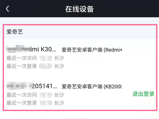The width and height of the screenshot is (159, 119).
Task: Click the 在线设备 page title
Action: (x=79, y=9)
